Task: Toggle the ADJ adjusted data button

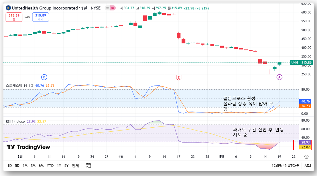Action: tap(308, 166)
